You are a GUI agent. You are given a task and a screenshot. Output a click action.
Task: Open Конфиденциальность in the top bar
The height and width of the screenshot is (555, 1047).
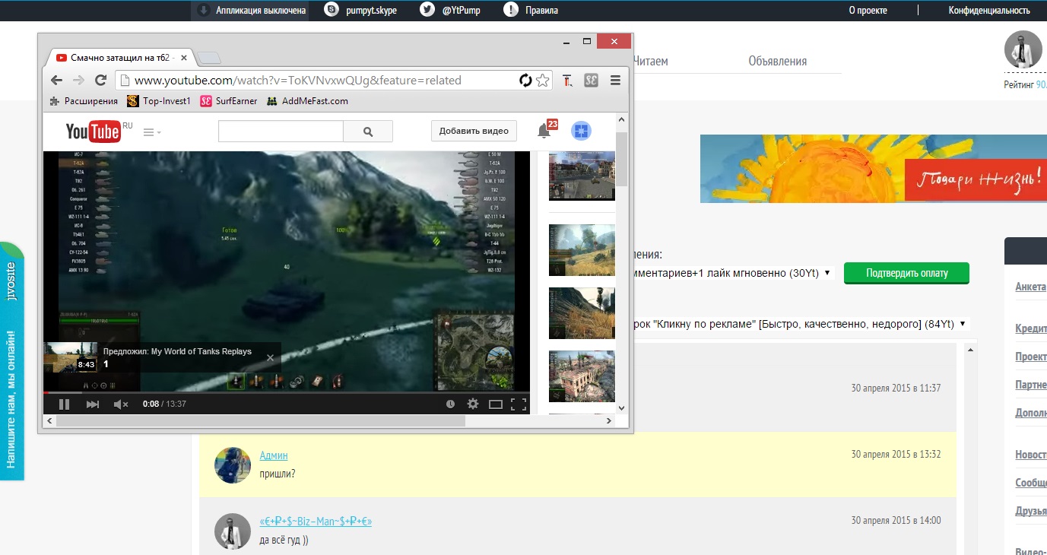pos(989,11)
